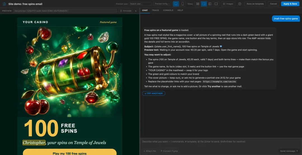This screenshot has width=302, height=155.
Task: Click the 'Site demo: free spins email' title
Action: pos(25,4)
